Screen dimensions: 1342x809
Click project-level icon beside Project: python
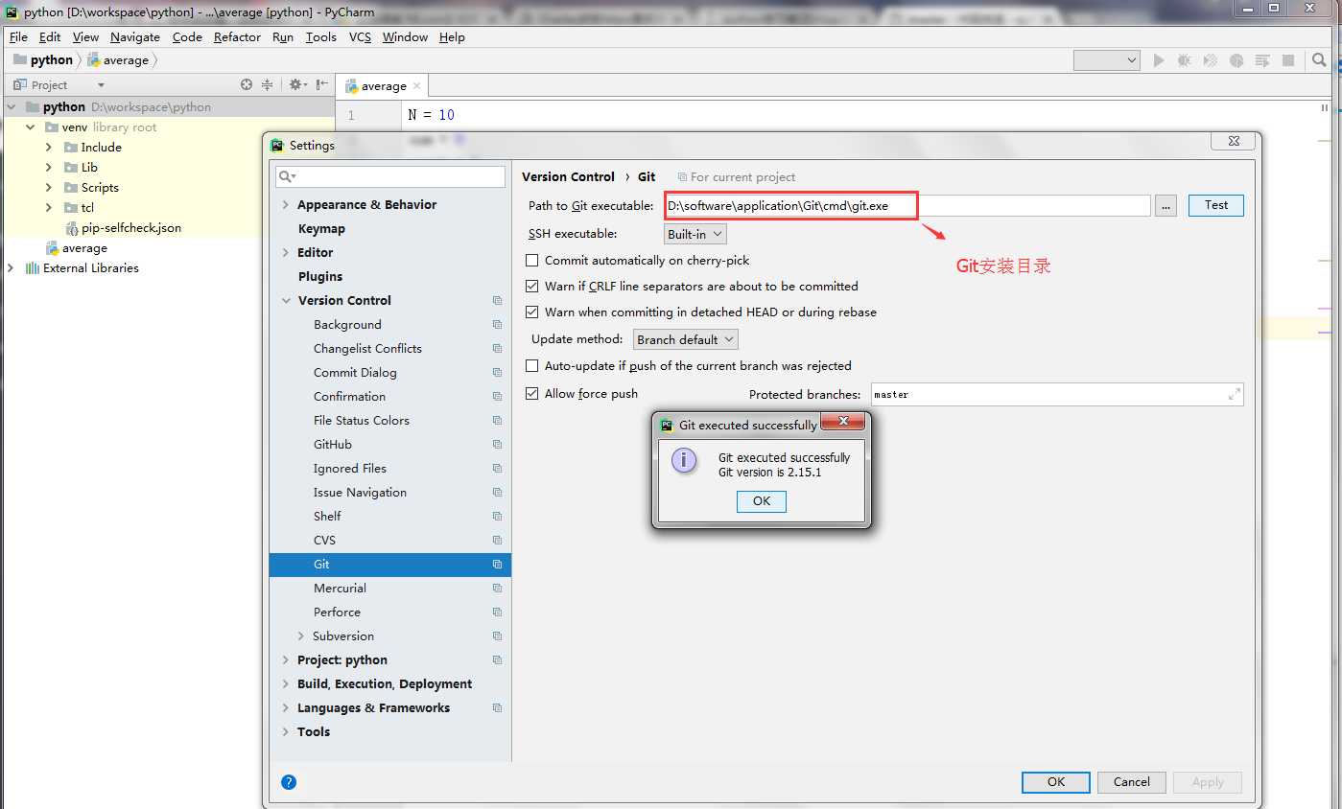(x=497, y=660)
